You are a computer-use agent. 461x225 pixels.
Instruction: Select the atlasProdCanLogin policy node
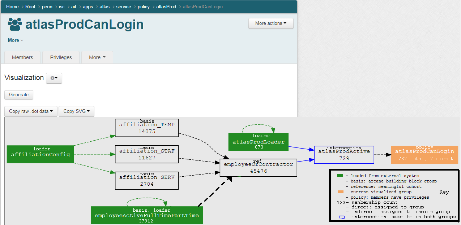tap(424, 155)
